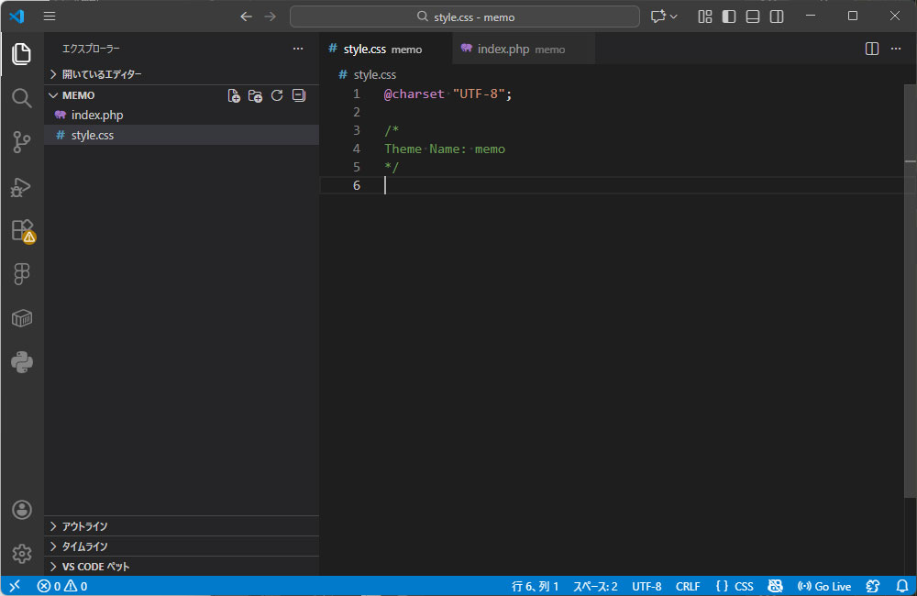This screenshot has width=917, height=596.
Task: Select index.php in the file tree
Action: click(96, 116)
